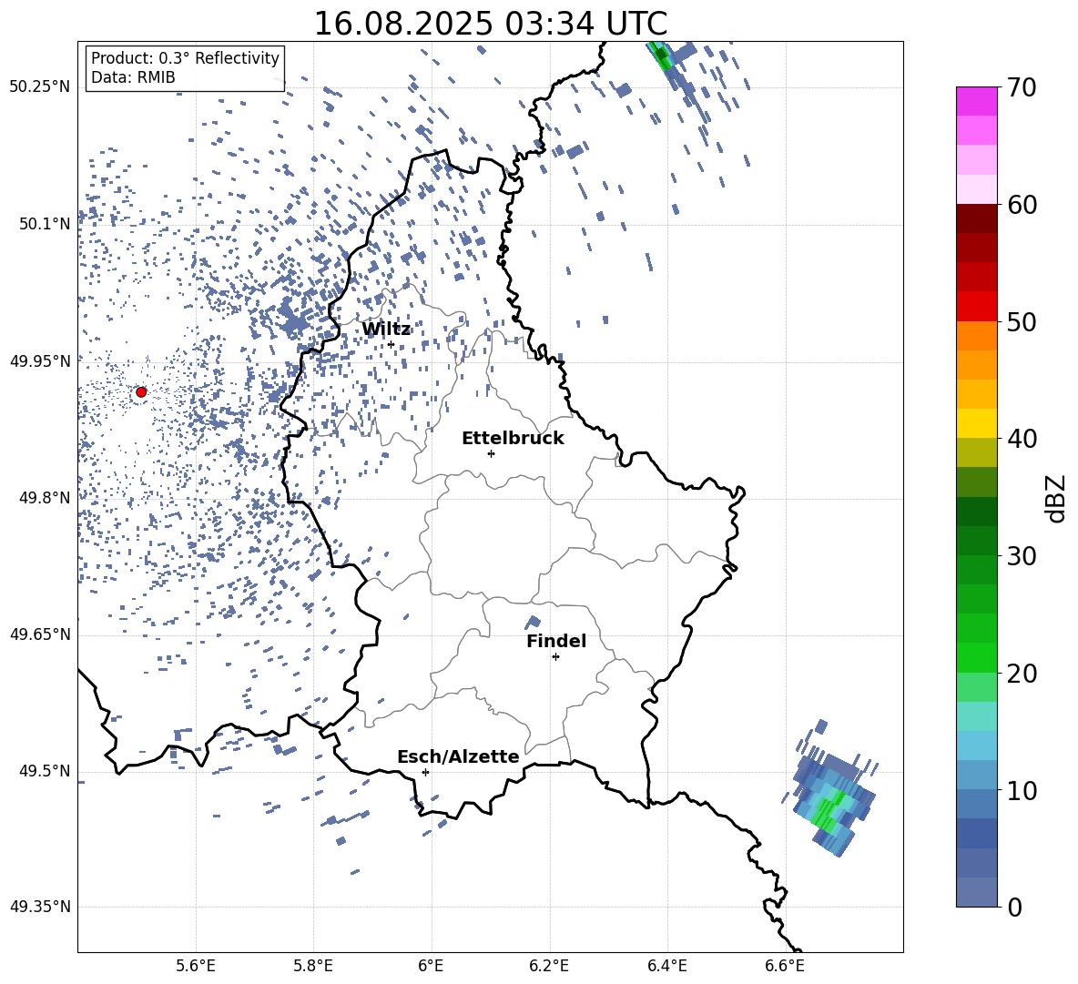The image size is (1078, 984).
Task: Click the 40 tick on the colorbar
Action: point(1022,439)
